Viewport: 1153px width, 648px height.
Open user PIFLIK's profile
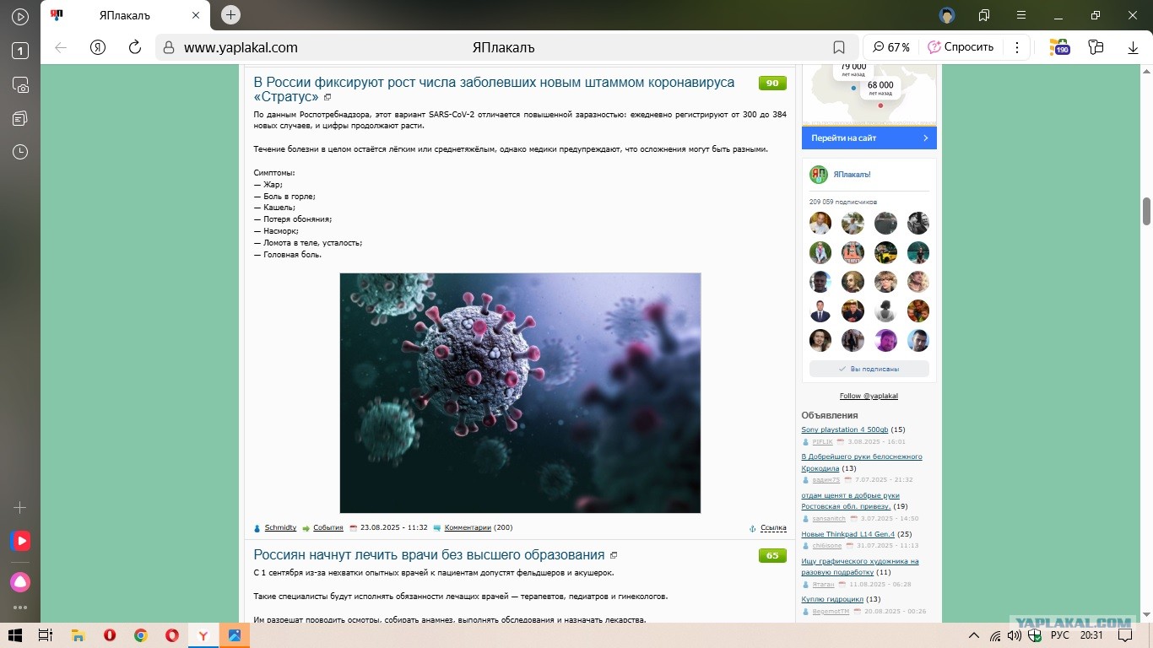[823, 442]
